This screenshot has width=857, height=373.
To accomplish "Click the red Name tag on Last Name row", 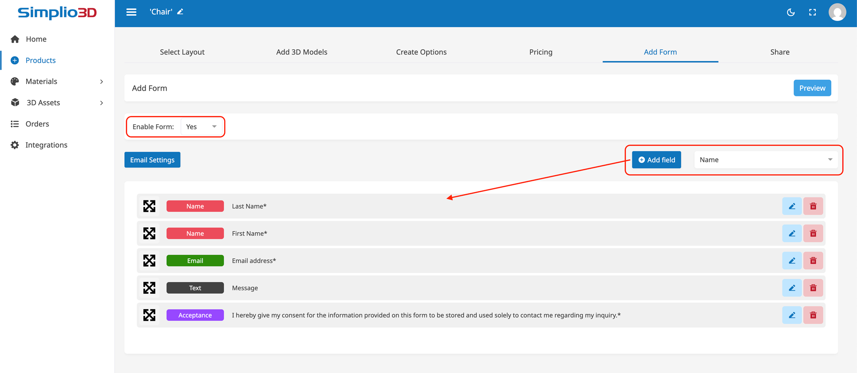I will pyautogui.click(x=195, y=206).
